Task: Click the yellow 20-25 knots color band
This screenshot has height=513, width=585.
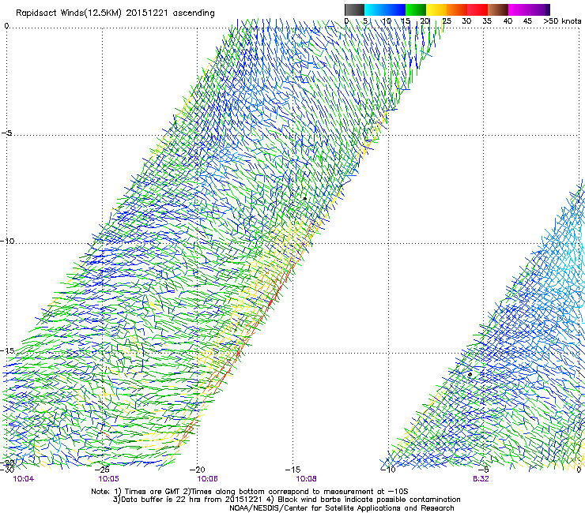Action: (436, 9)
